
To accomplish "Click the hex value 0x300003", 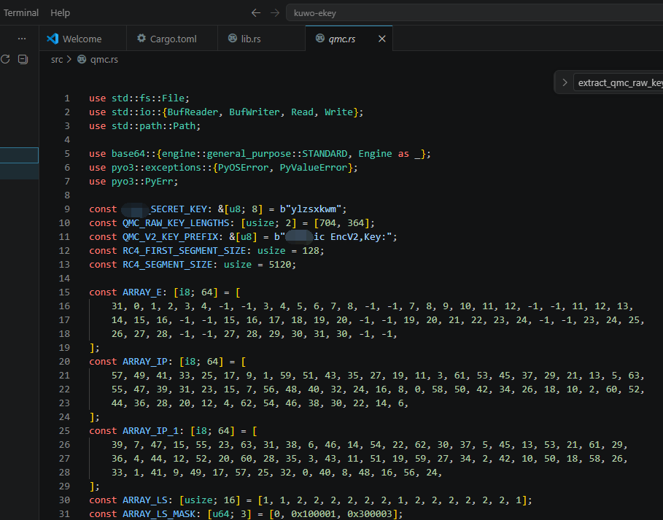I will 370,514.
